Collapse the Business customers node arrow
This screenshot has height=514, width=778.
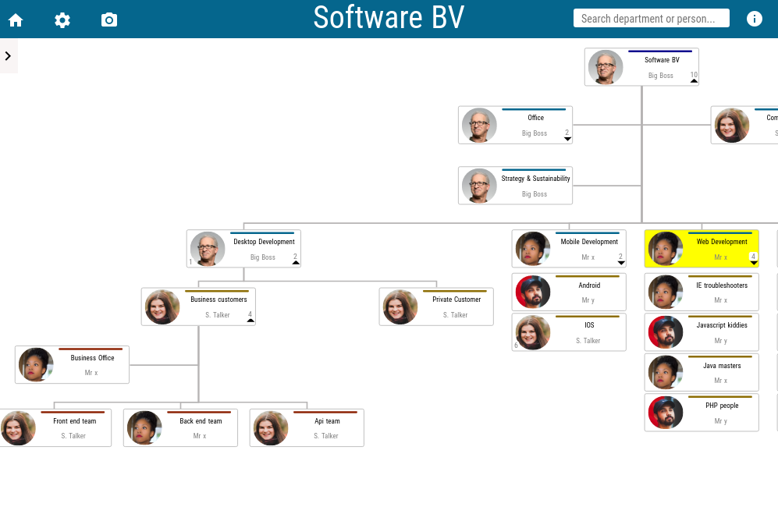pos(250,321)
